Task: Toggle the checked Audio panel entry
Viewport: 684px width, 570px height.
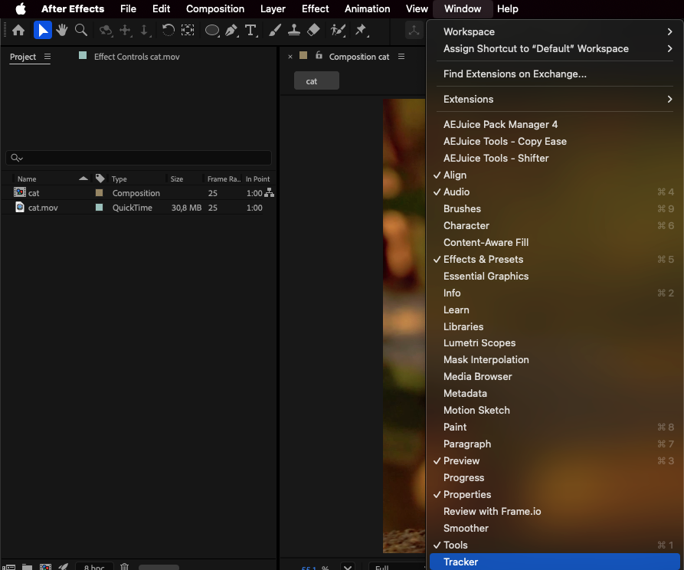Action: click(555, 192)
